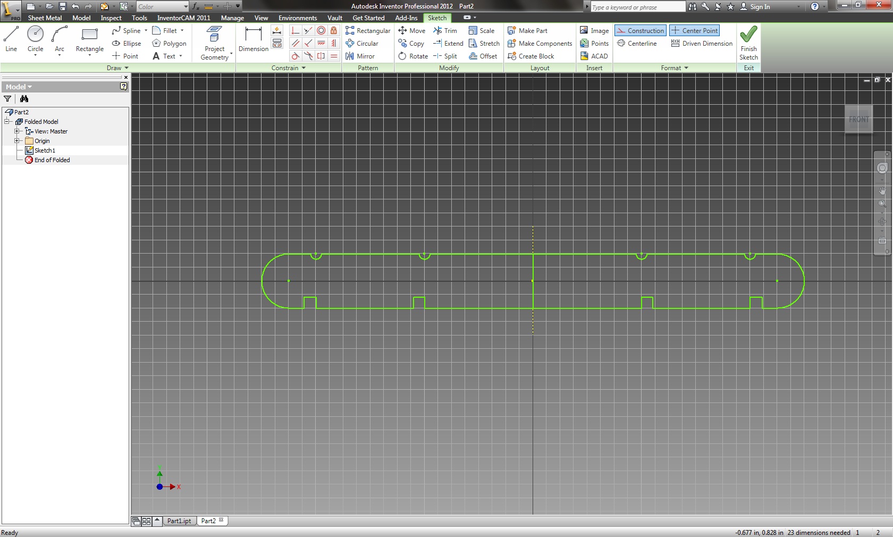Screen dimensions: 893x537
Task: Open the Manage ribbon tab
Action: (232, 18)
